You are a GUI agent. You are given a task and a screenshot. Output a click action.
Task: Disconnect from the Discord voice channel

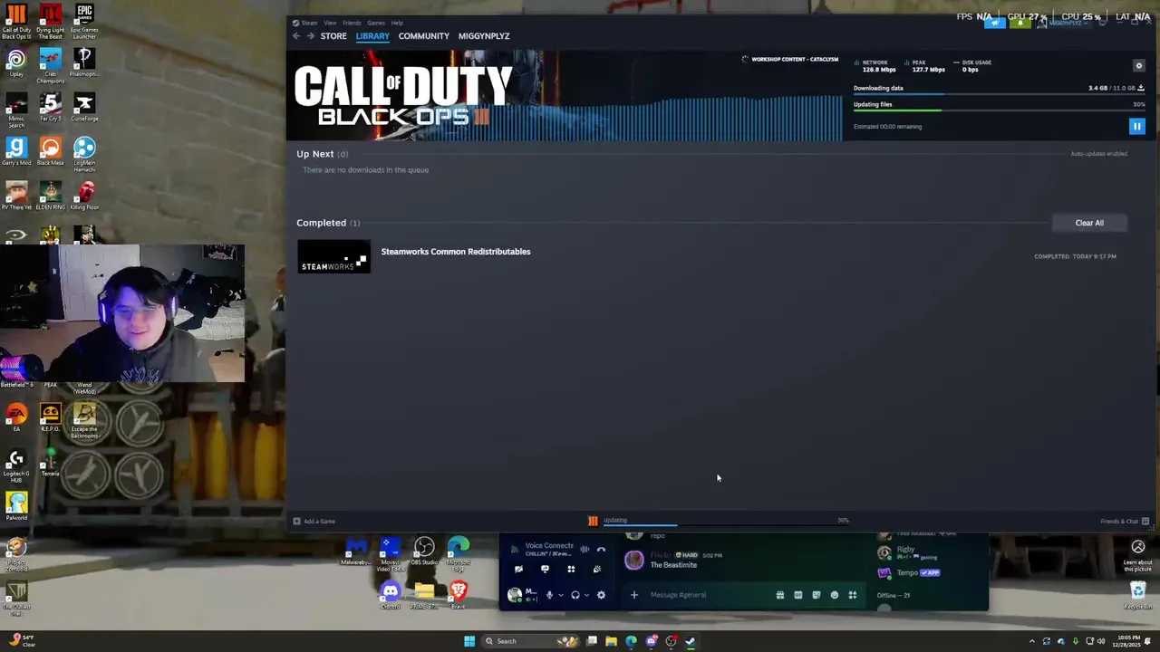[601, 549]
